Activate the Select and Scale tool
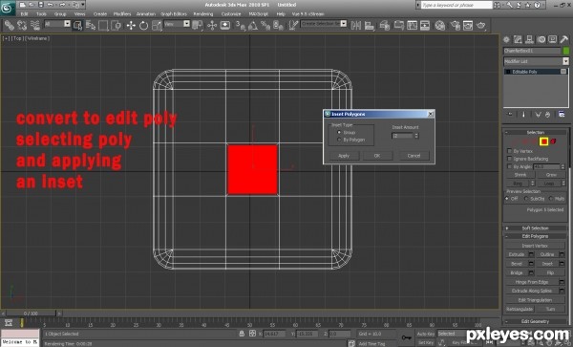 point(157,25)
